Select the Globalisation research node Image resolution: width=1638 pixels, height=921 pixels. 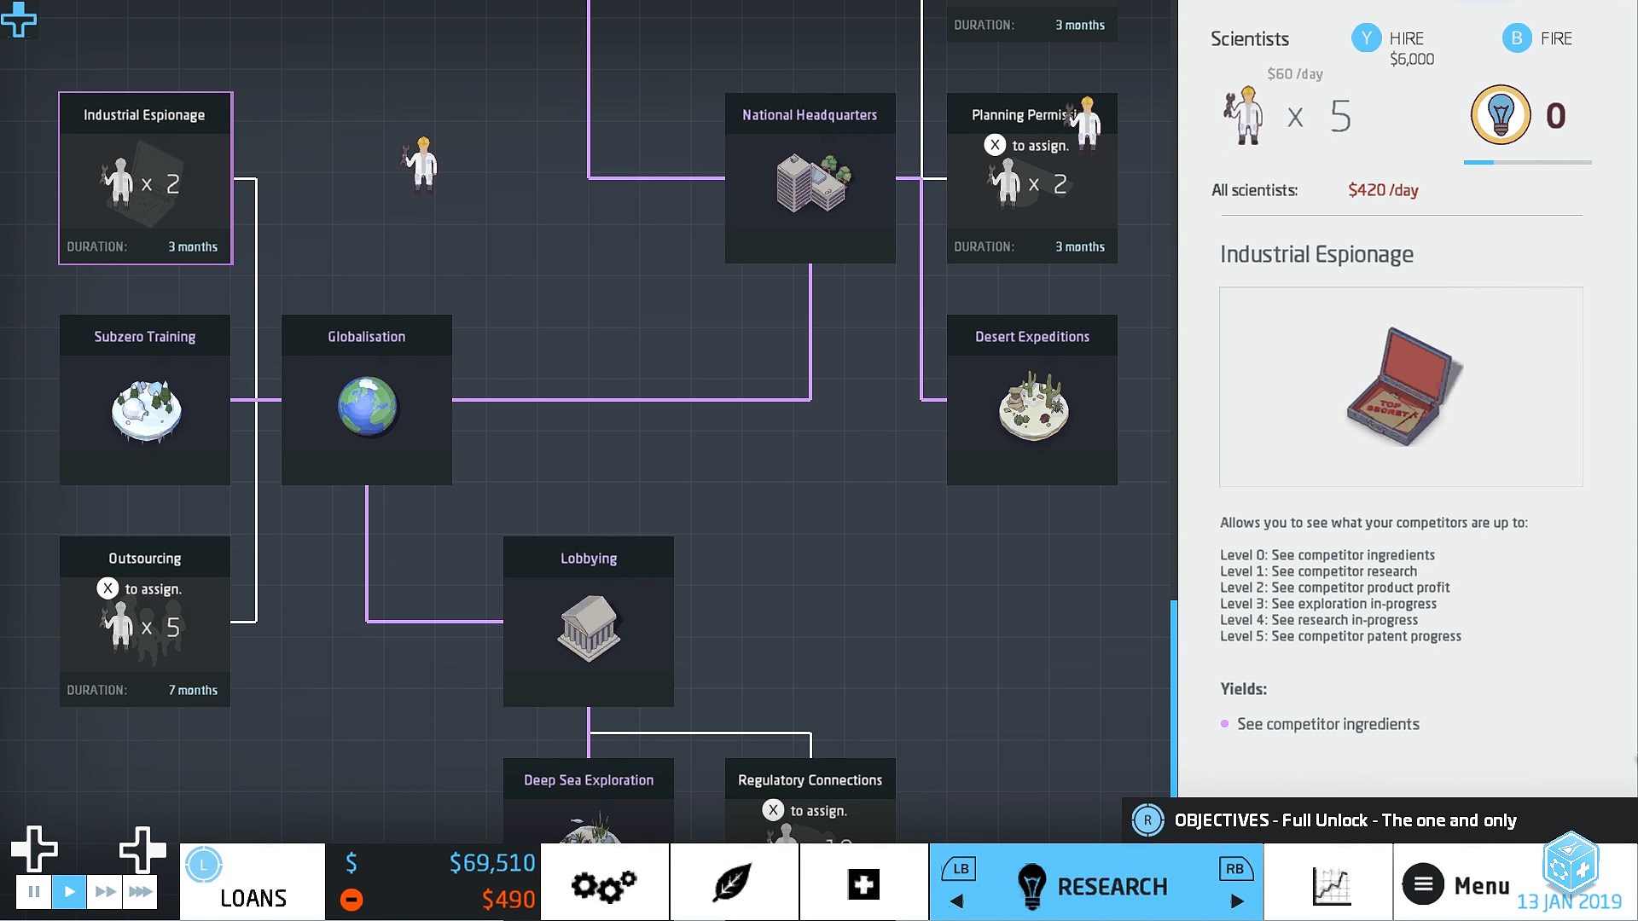366,401
